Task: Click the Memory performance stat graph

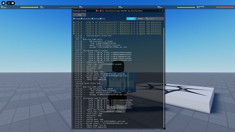Action: (x=29, y=7)
